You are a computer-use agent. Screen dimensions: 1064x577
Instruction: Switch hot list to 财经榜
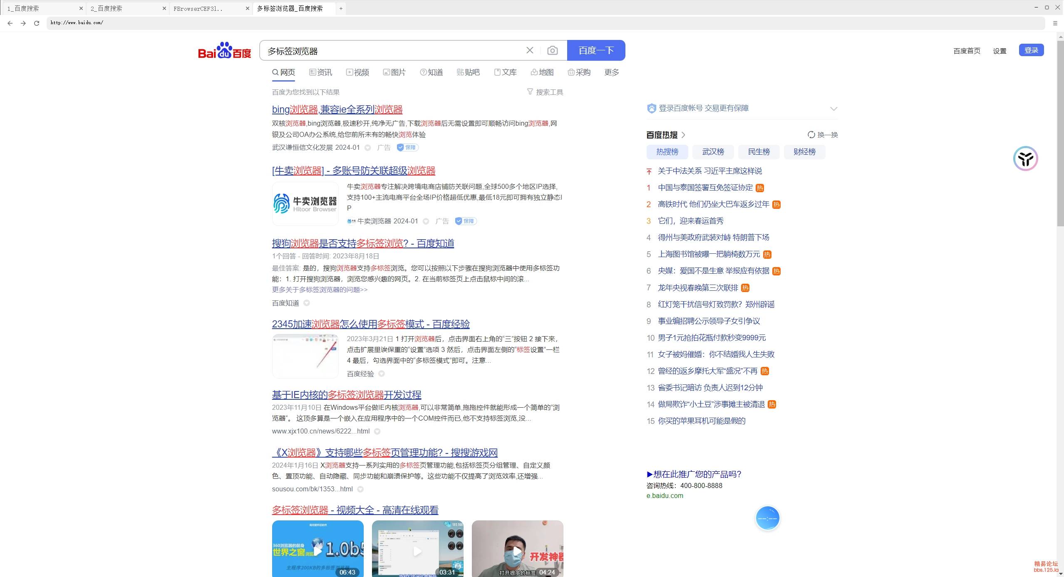click(x=805, y=152)
